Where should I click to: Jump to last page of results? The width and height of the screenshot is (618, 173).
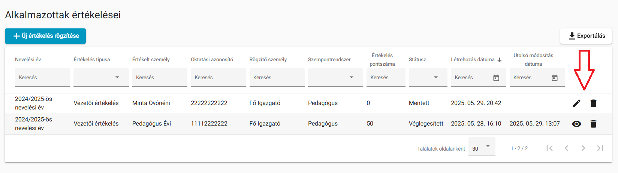(x=600, y=148)
